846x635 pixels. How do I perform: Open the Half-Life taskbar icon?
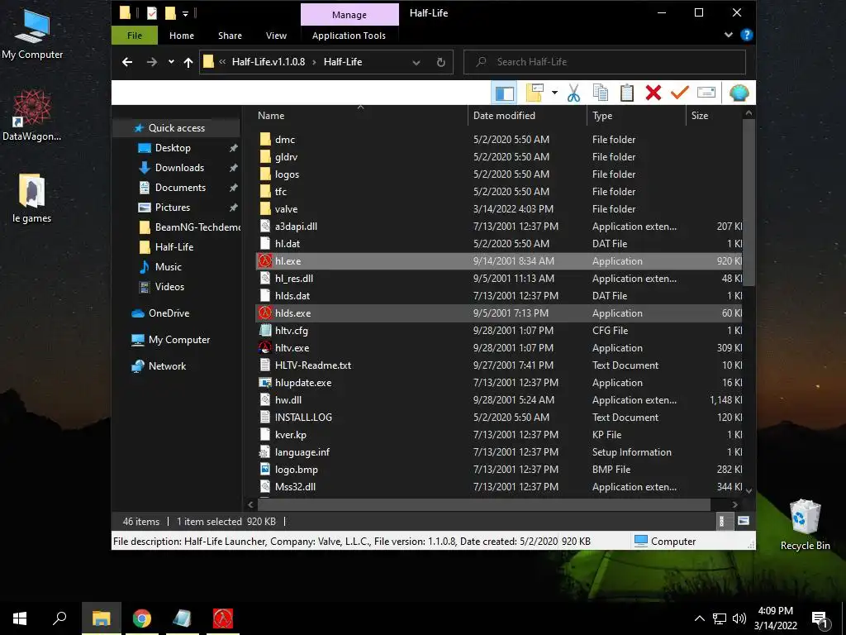pos(222,618)
